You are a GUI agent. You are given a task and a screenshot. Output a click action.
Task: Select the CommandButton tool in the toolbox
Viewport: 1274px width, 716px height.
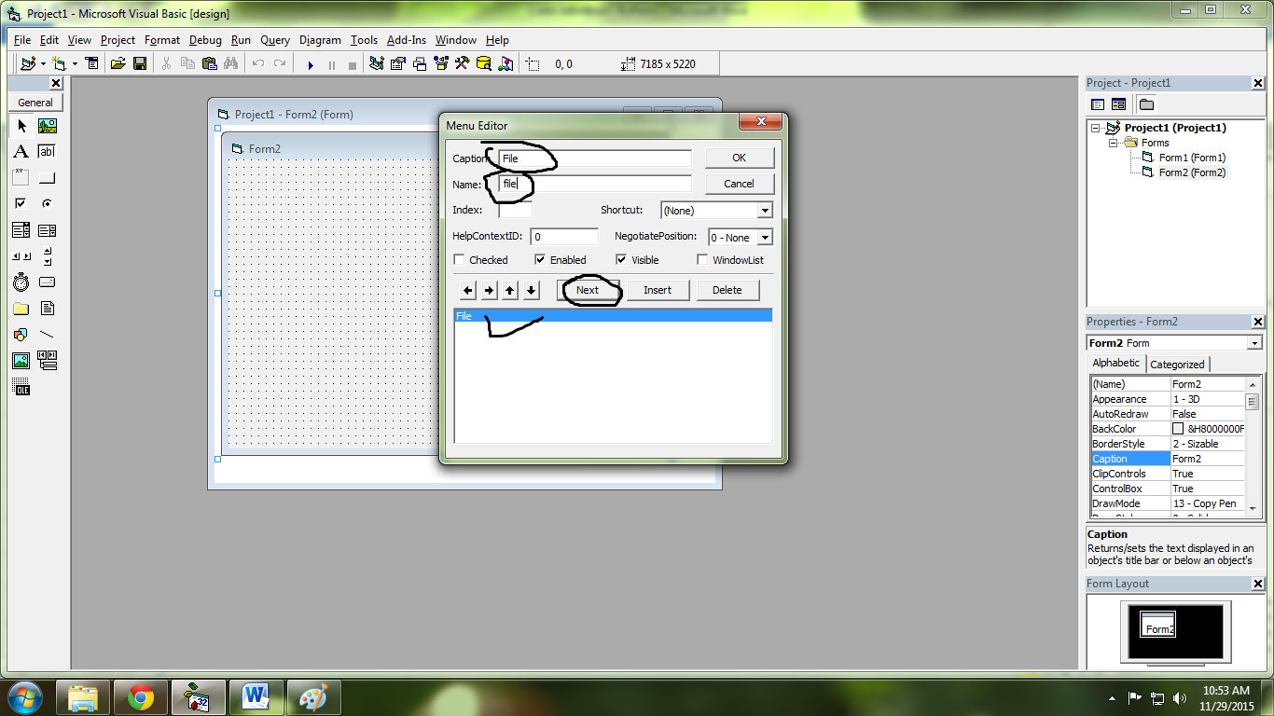(47, 177)
